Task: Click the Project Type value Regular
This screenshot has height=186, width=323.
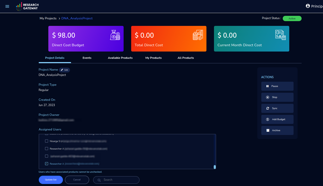Action: pos(44,90)
